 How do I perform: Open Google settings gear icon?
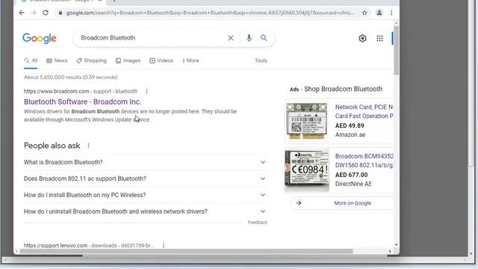tap(362, 38)
